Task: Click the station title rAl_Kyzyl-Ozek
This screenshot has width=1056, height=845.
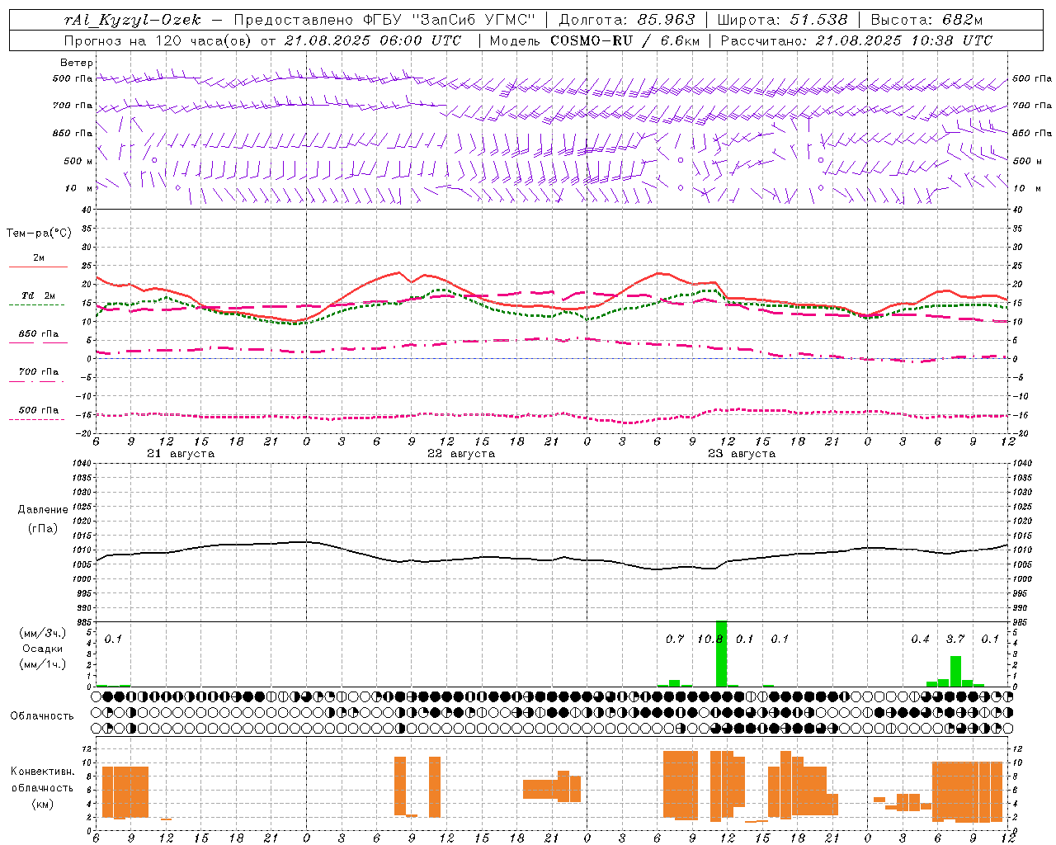Action: [x=132, y=20]
